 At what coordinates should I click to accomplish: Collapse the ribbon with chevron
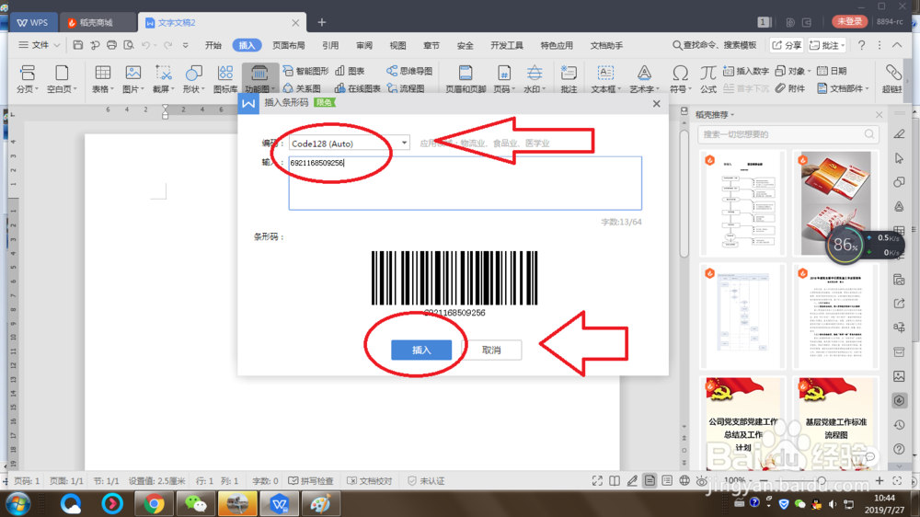tap(897, 45)
